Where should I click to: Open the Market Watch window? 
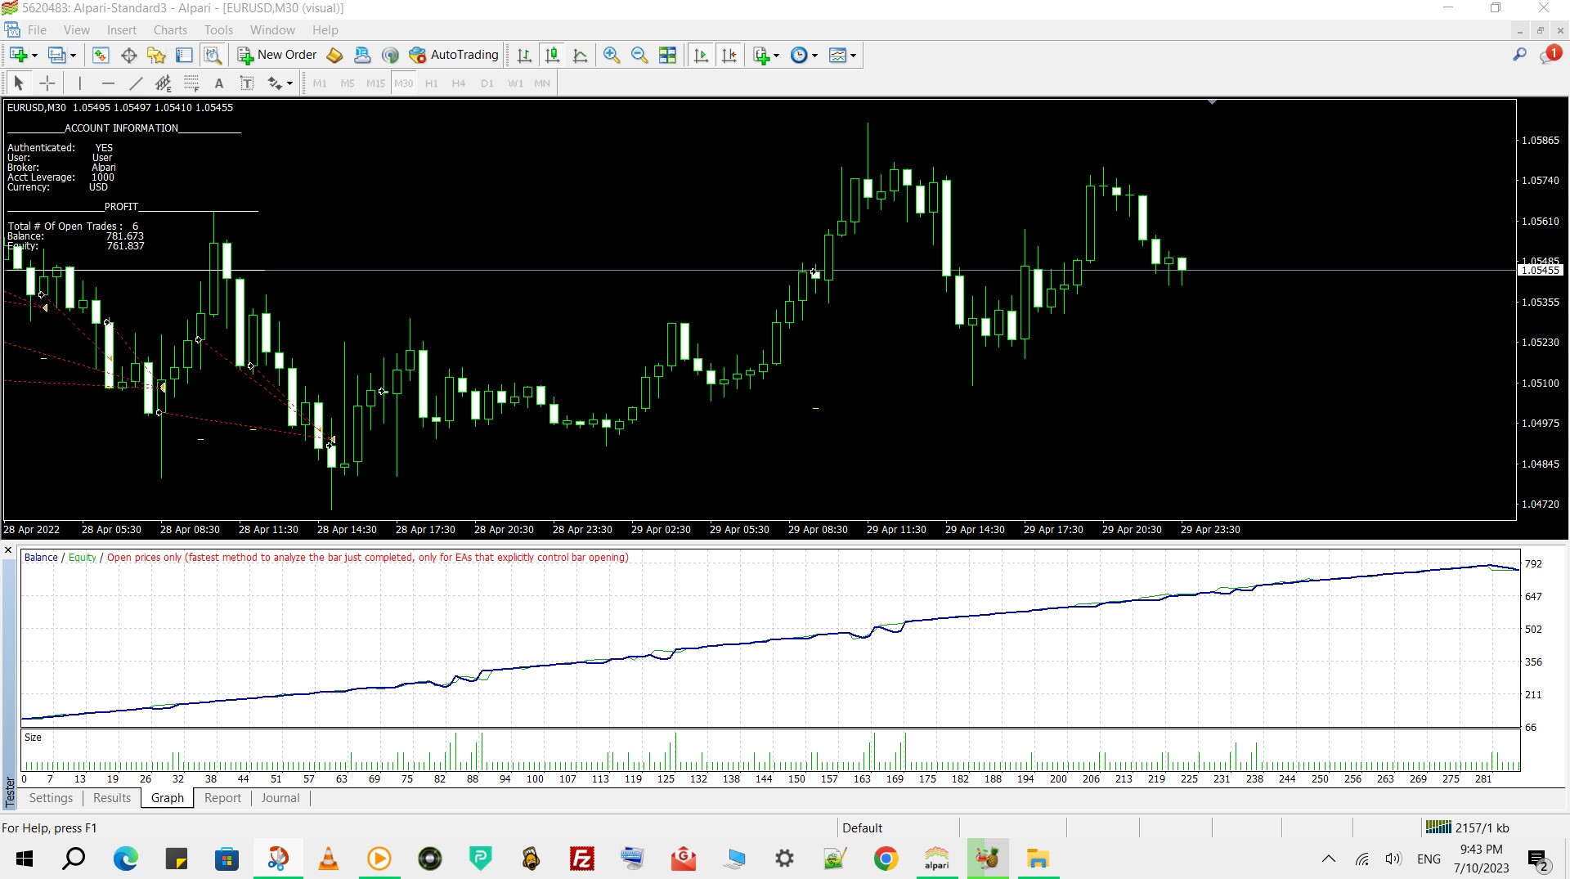(100, 55)
